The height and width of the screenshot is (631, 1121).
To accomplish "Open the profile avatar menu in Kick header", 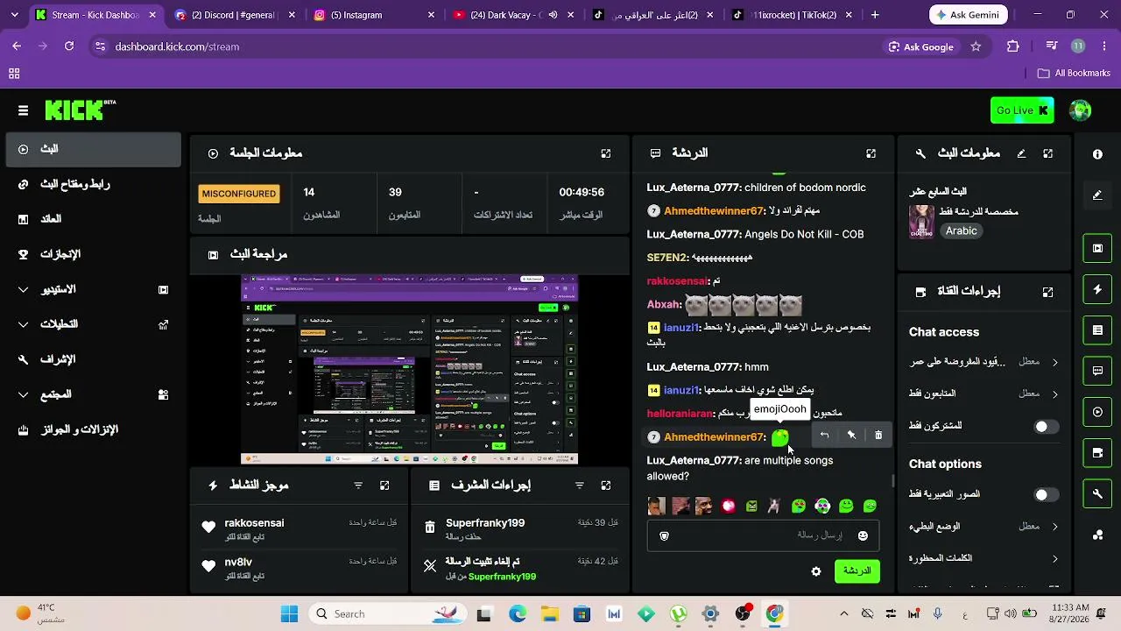I will (x=1081, y=110).
